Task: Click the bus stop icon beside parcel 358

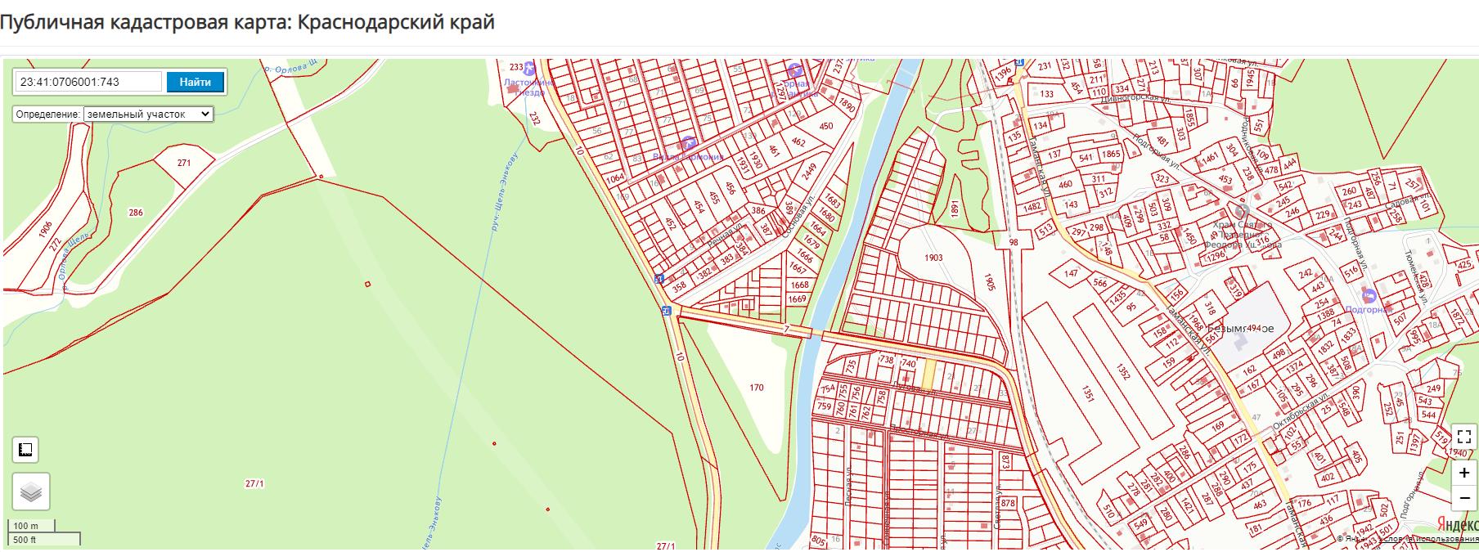Action: pos(659,279)
